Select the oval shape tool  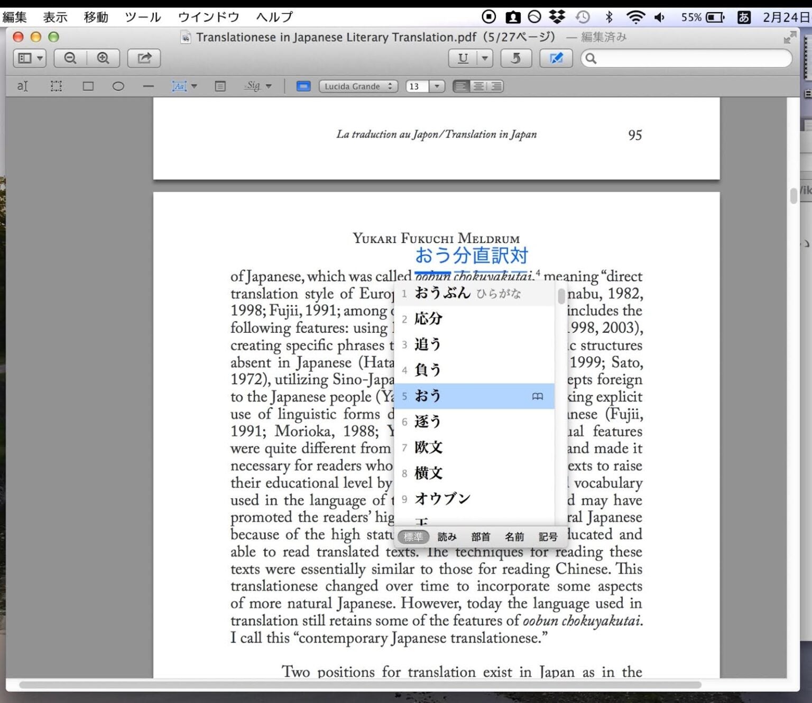[118, 86]
